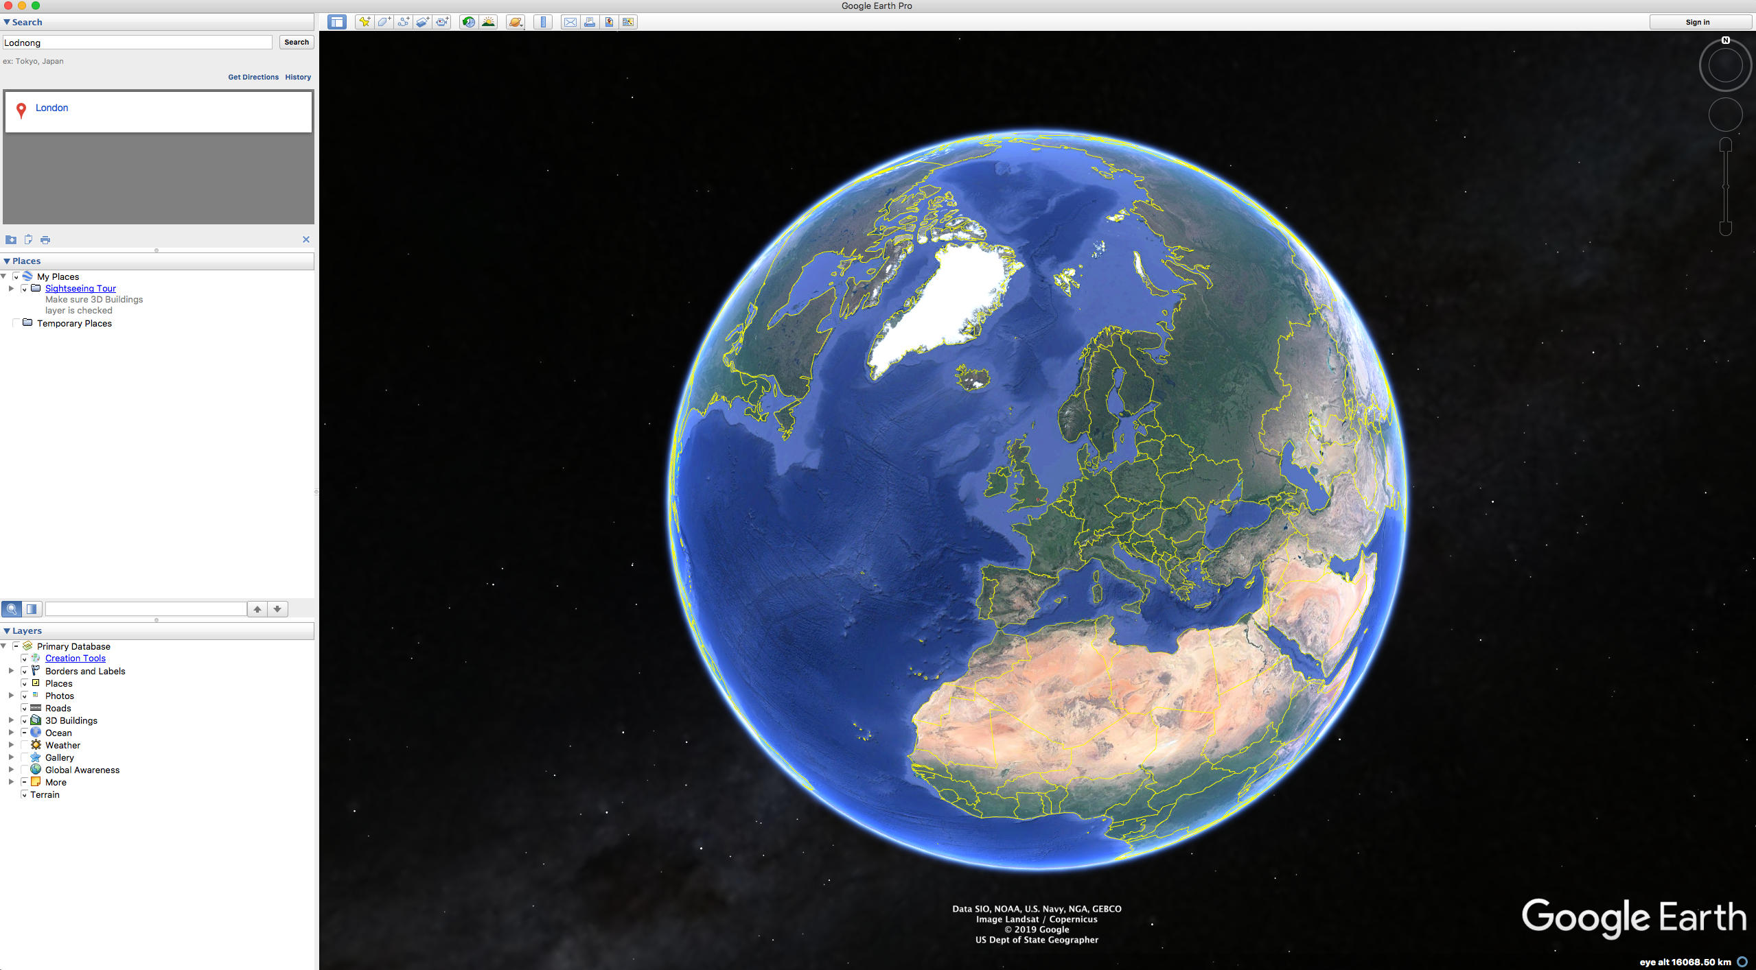Enable the Weather layer checkbox
Screen dimensions: 1756x970
click(25, 746)
